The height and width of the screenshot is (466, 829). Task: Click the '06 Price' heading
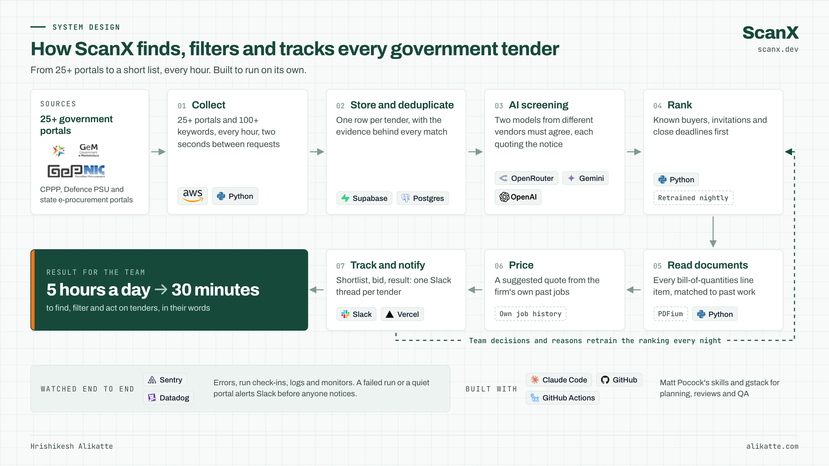pyautogui.click(x=514, y=265)
